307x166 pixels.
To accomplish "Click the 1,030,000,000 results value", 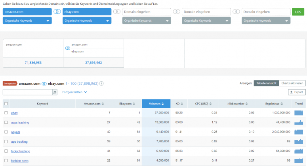I will [281, 113].
